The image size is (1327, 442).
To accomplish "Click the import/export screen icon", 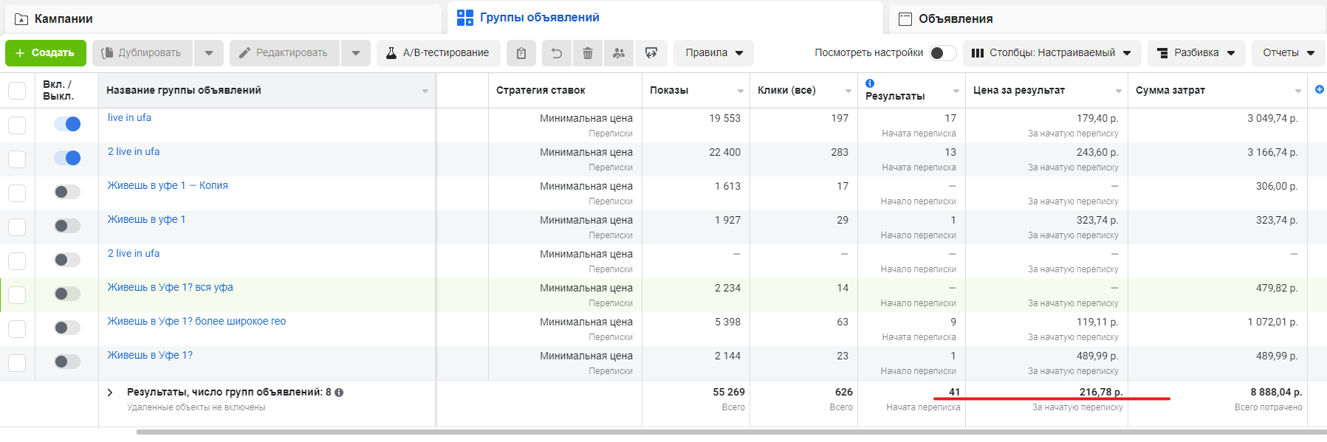I will [x=651, y=53].
